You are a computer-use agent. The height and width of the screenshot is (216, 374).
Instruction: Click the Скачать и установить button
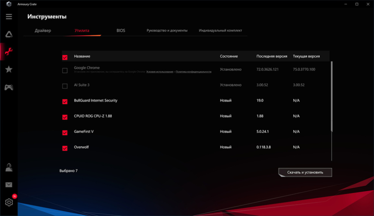305,172
